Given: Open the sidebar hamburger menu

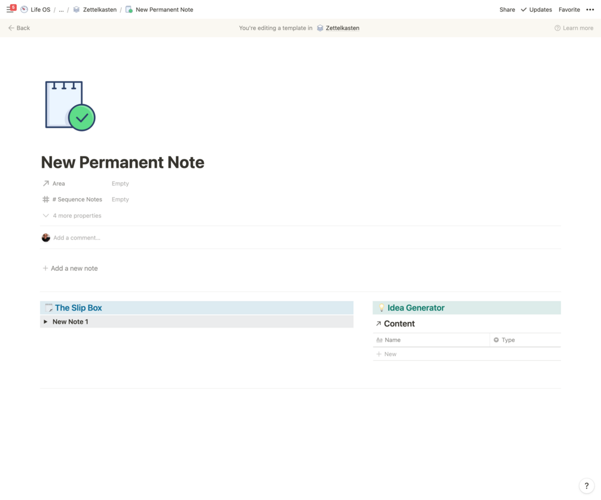Looking at the screenshot, I should coord(10,10).
